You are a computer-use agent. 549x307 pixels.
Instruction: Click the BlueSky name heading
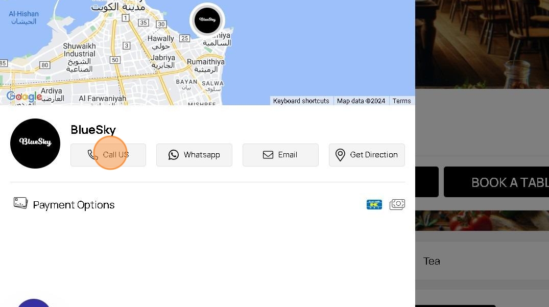click(x=93, y=130)
